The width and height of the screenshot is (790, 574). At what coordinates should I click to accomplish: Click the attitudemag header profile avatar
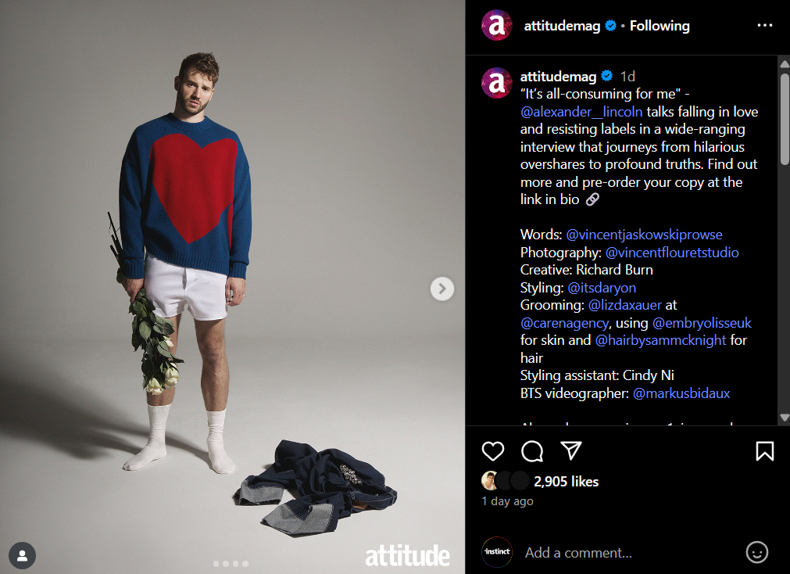497,25
